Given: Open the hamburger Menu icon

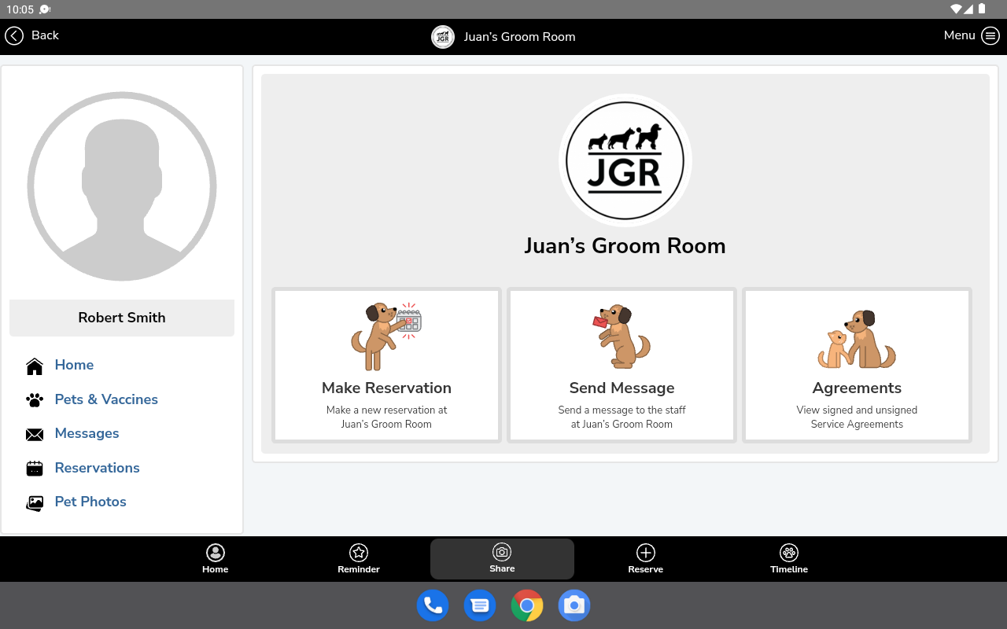Looking at the screenshot, I should (x=990, y=36).
